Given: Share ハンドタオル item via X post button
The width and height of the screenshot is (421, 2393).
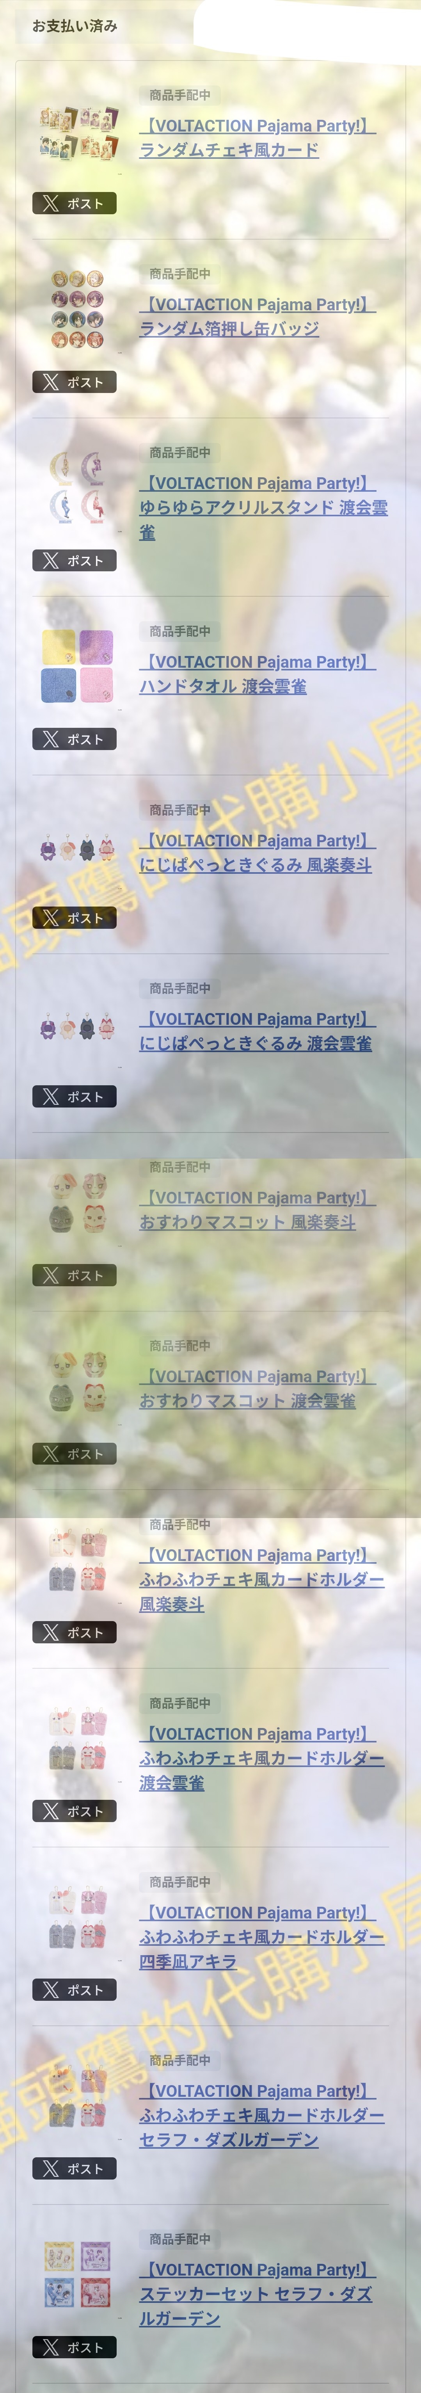Looking at the screenshot, I should pyautogui.click(x=75, y=740).
